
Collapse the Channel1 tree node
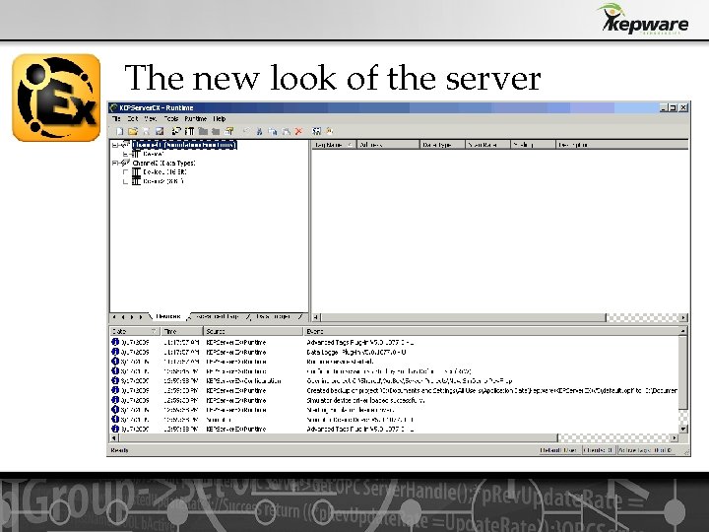click(115, 145)
